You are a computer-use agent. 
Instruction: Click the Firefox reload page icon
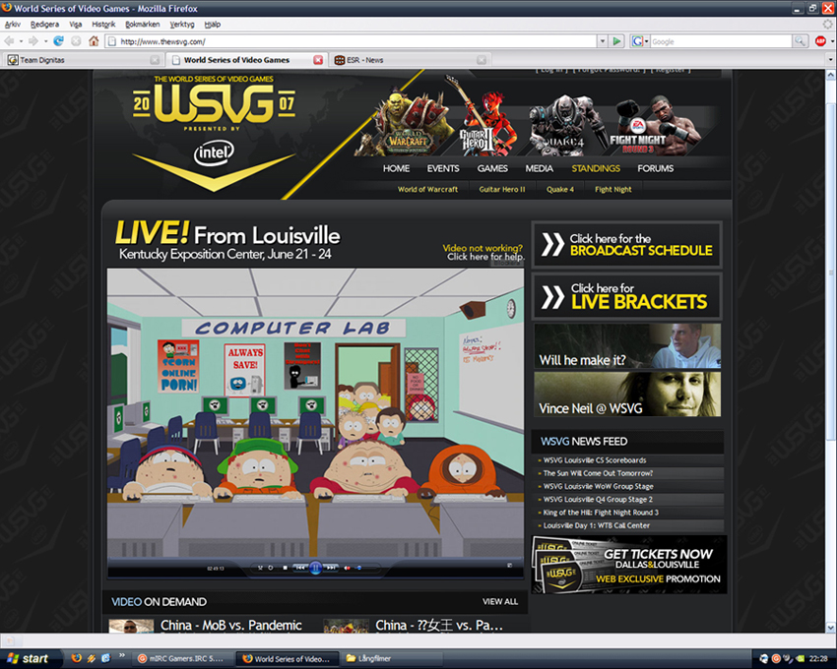pyautogui.click(x=59, y=41)
